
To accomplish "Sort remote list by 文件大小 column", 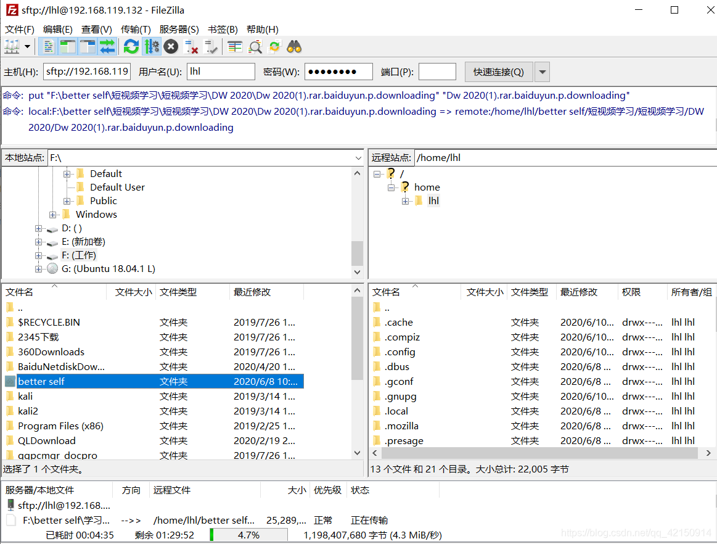I will pos(484,292).
